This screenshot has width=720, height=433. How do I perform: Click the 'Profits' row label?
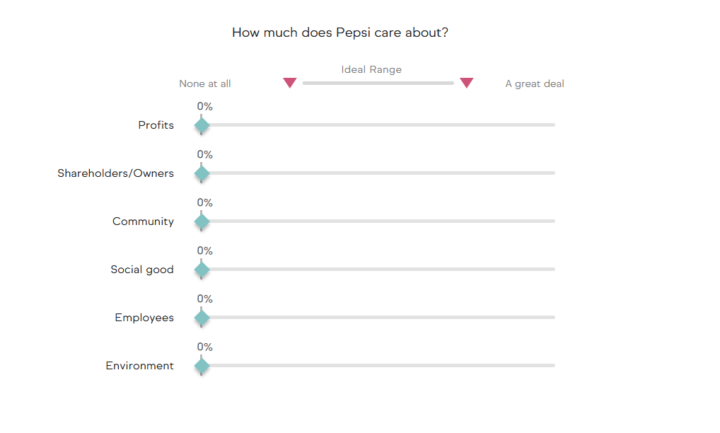tap(156, 125)
